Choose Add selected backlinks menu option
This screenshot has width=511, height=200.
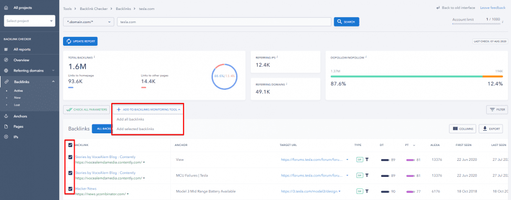(135, 129)
